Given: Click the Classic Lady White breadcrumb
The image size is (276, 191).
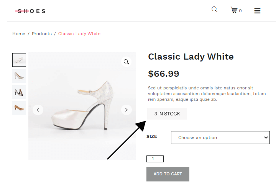Looking at the screenshot, I should pyautogui.click(x=79, y=34).
